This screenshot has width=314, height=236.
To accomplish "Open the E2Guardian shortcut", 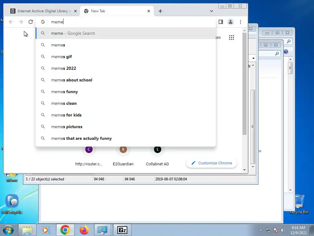I will 123,156.
